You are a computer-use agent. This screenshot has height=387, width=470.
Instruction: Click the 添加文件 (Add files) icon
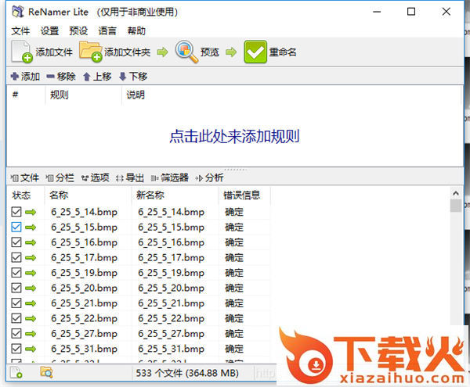tap(22, 52)
